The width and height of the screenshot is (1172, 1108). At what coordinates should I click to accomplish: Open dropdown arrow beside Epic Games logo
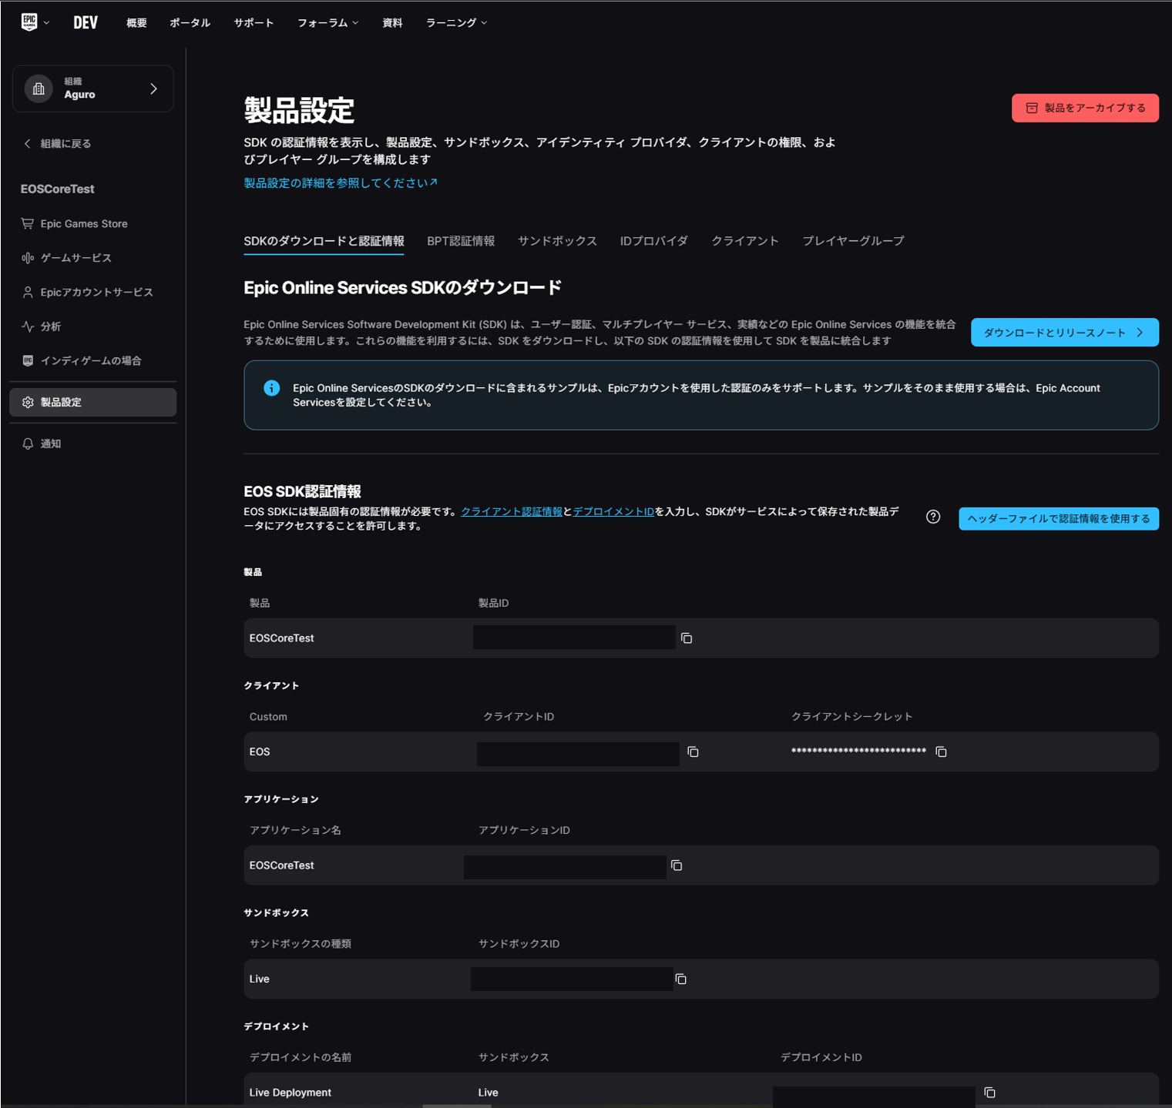pos(47,23)
